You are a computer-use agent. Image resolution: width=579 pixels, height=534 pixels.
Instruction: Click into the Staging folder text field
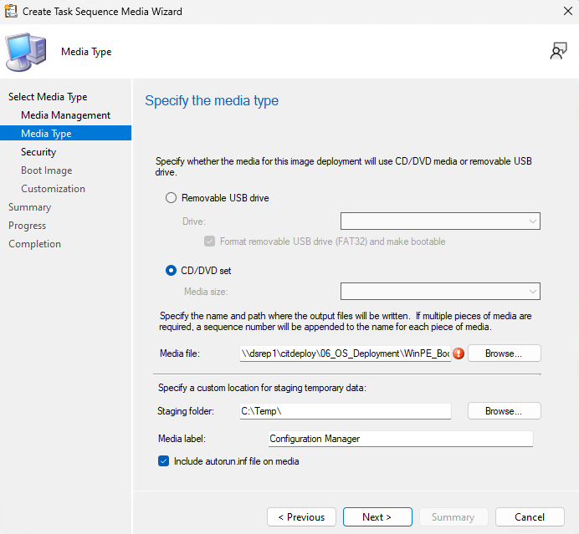tap(344, 411)
